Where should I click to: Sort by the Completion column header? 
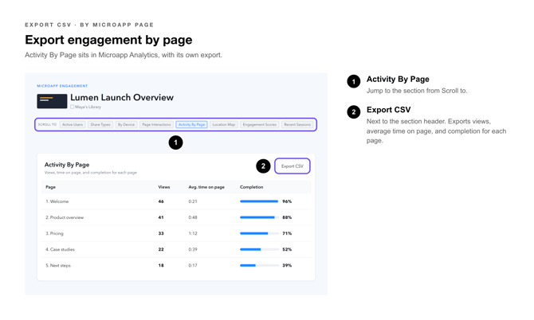pos(251,187)
